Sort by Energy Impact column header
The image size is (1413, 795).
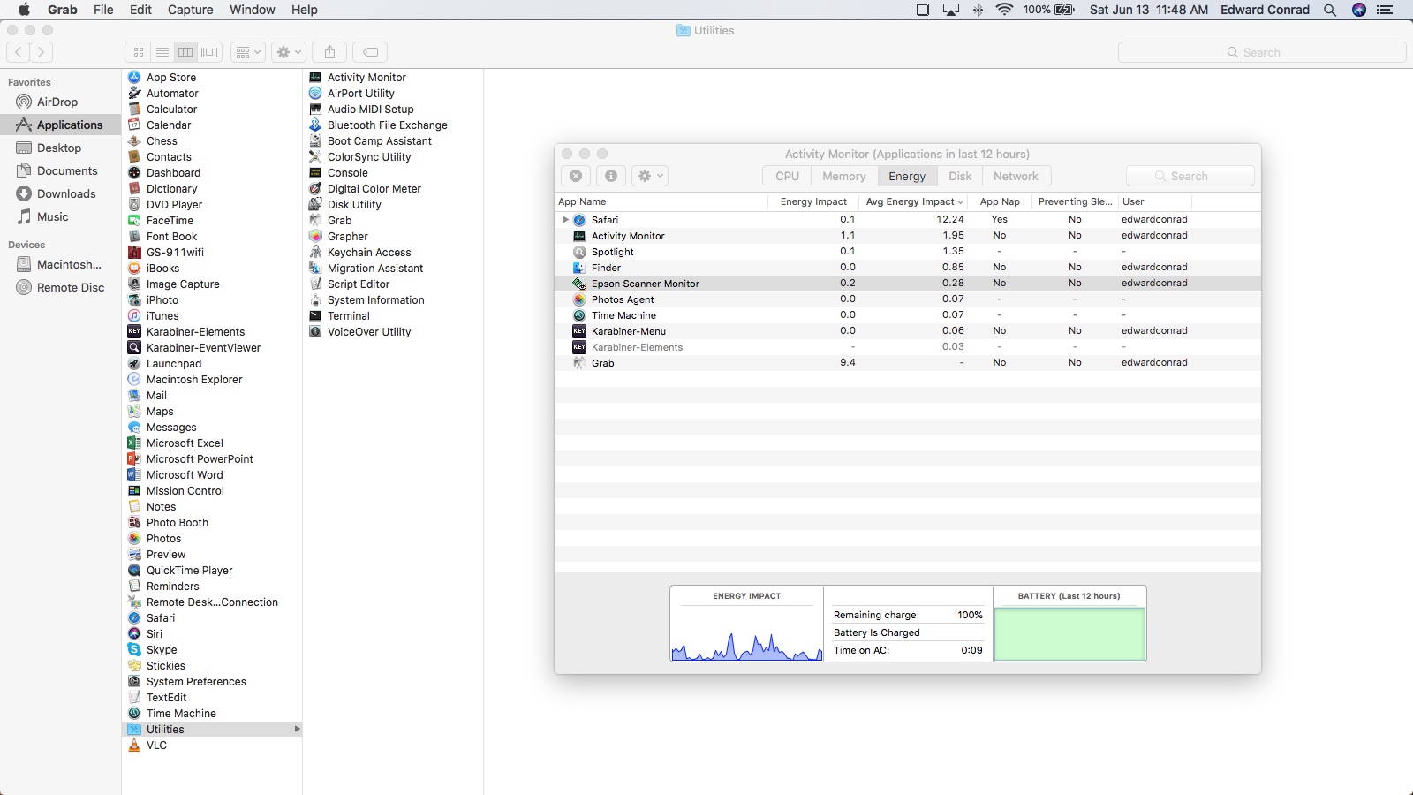813,201
